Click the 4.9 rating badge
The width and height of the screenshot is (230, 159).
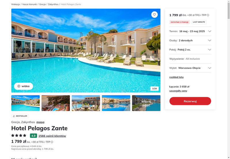pyautogui.click(x=33, y=136)
